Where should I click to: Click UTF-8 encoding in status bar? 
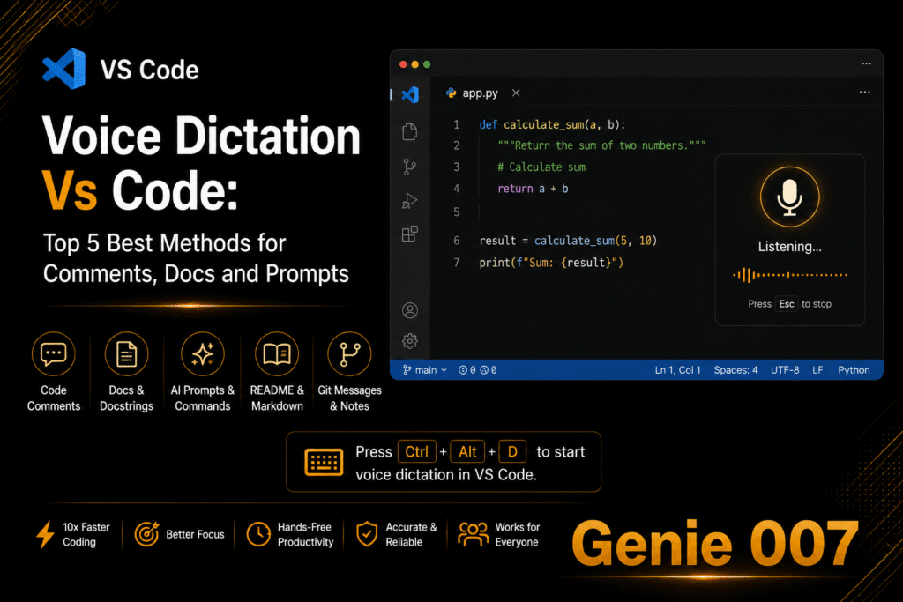coord(785,370)
